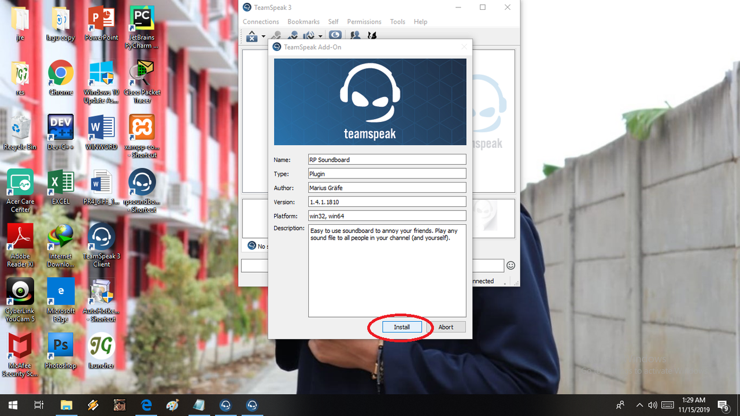
Task: Launch WINWORD desktop shortcut
Action: (101, 133)
